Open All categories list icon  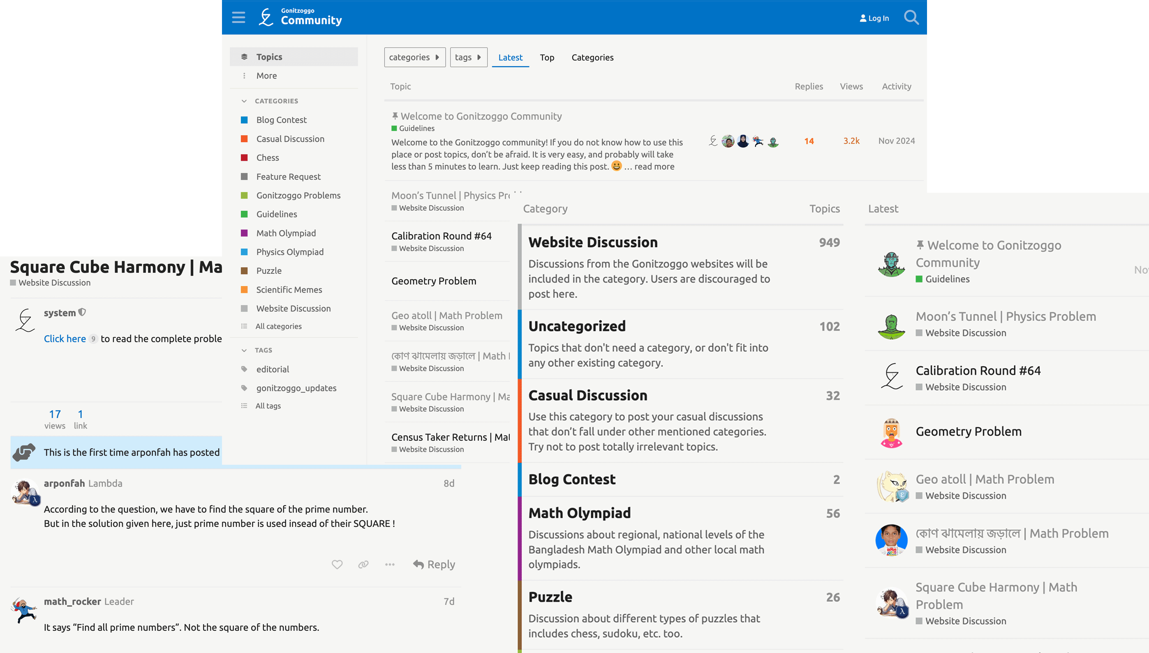[244, 326]
